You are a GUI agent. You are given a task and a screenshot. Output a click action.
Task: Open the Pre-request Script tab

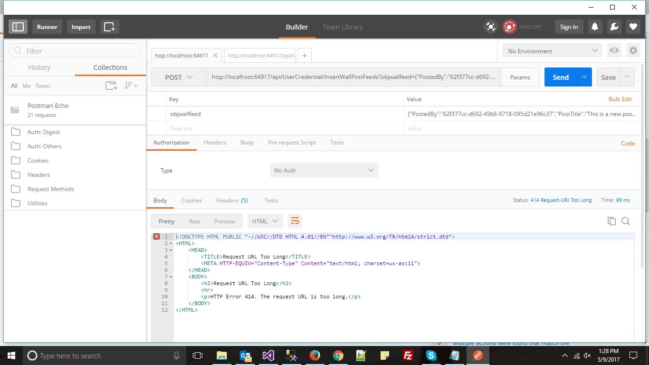tap(292, 142)
